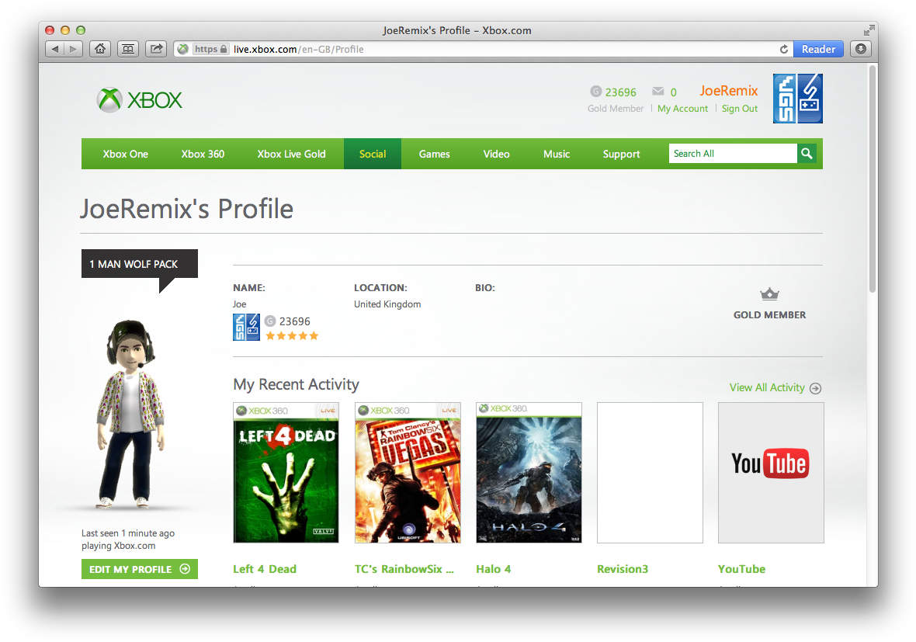Open the TC's RainbowSix title link
Viewport: 916px width, 642px height.
(x=404, y=569)
